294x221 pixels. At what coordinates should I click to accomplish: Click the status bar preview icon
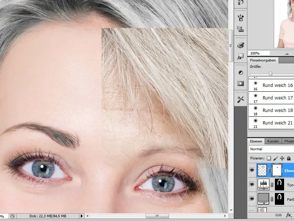pos(12,216)
